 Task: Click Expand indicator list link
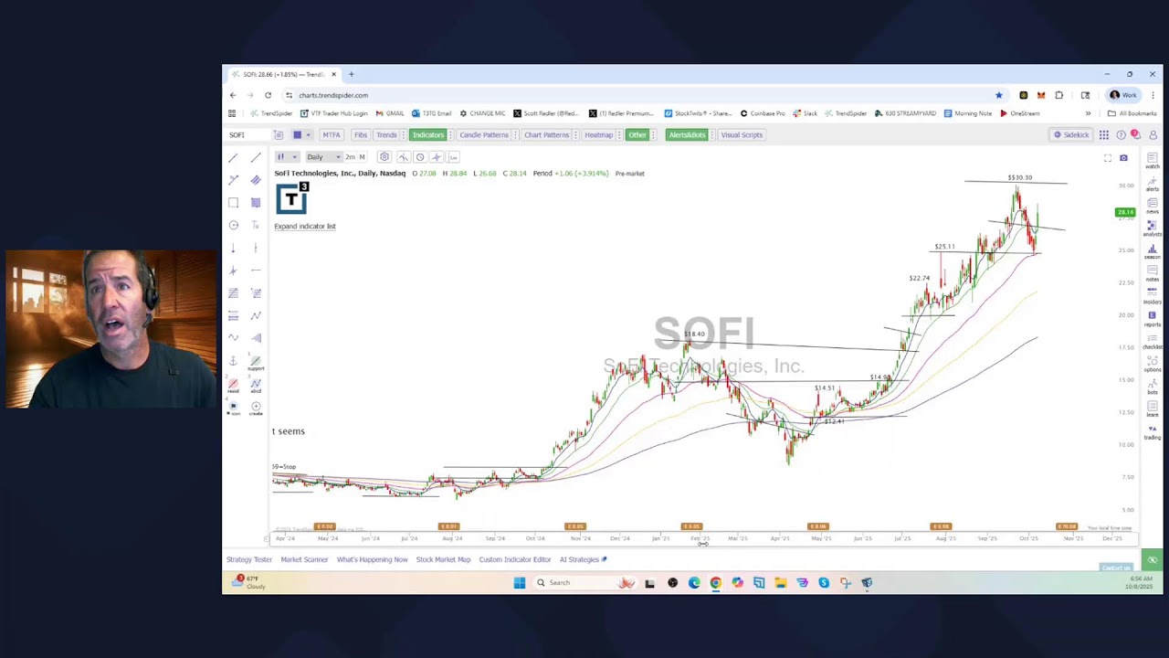click(x=305, y=226)
